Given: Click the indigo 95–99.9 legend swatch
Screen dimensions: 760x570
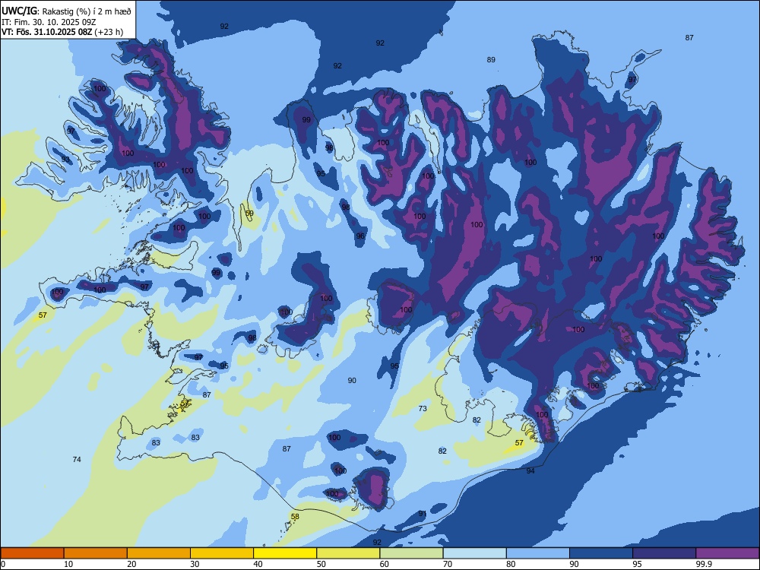Looking at the screenshot, I should point(664,553).
